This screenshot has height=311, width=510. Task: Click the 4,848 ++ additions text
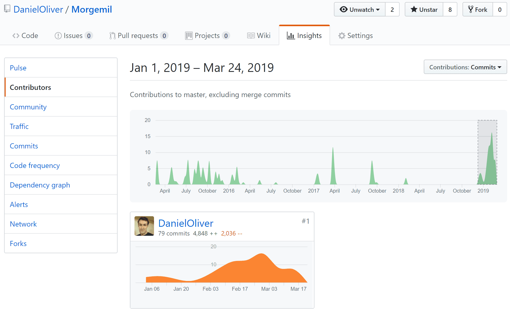point(205,233)
